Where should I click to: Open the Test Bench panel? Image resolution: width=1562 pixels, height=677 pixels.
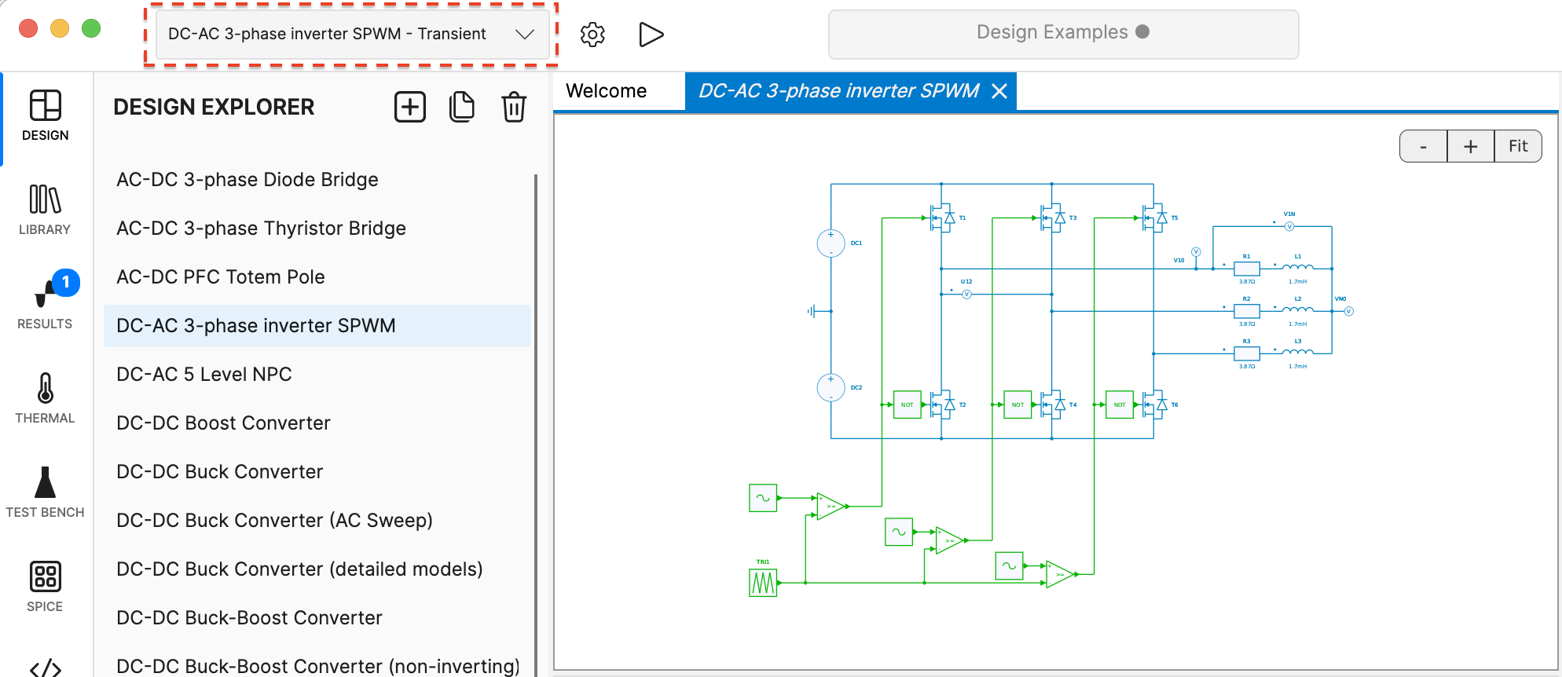[x=45, y=493]
